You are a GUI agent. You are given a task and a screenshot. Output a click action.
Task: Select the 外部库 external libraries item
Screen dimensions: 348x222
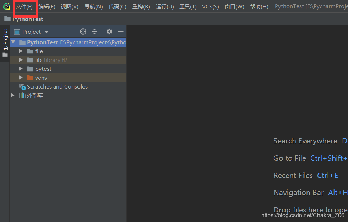coord(68,95)
